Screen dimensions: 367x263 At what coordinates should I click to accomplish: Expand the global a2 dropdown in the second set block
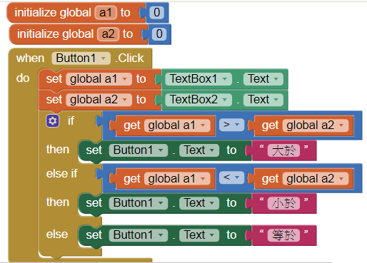click(x=99, y=100)
